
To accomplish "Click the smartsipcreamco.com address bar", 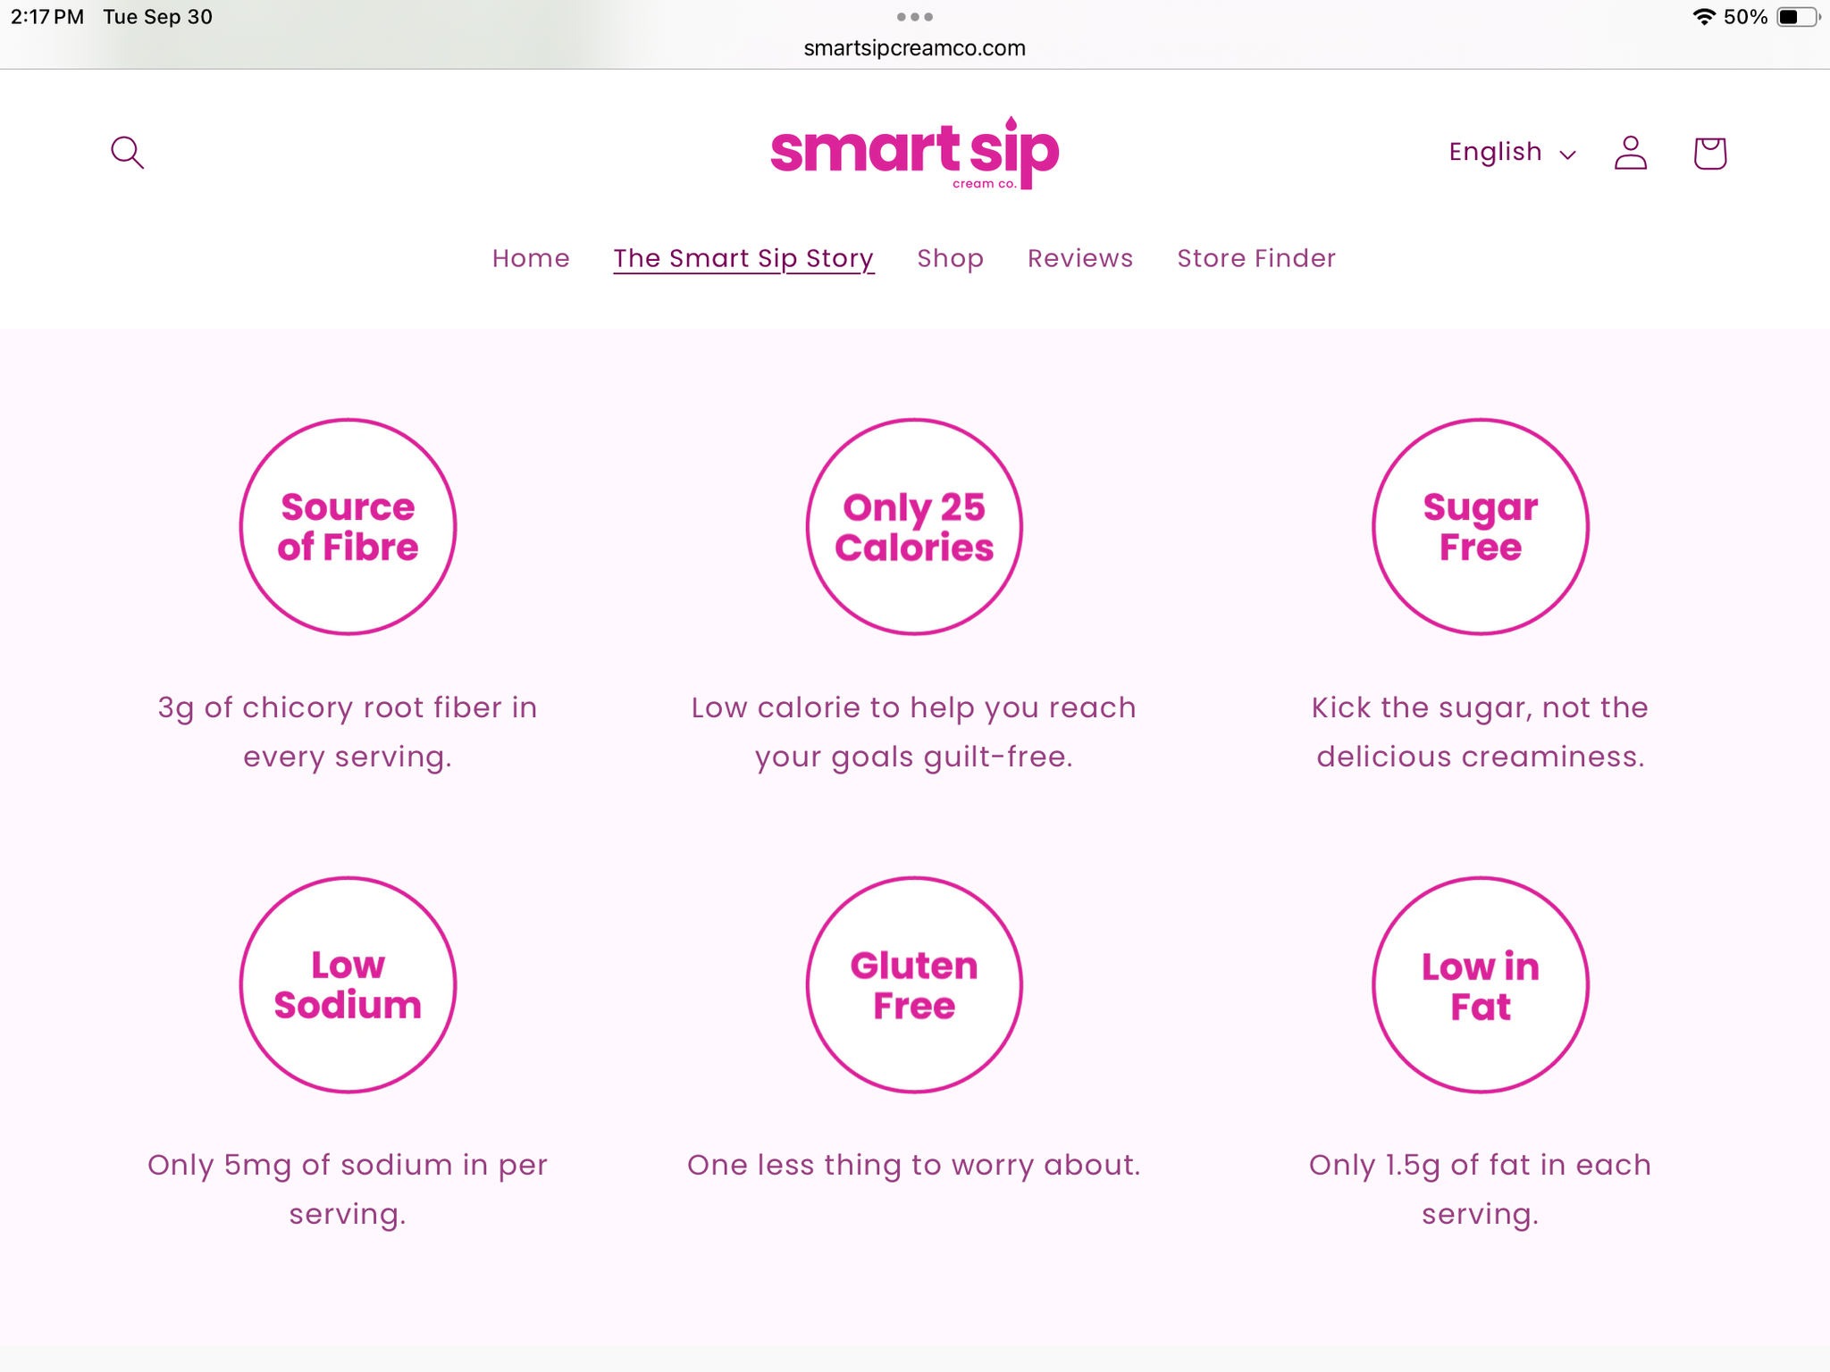I will point(914,48).
